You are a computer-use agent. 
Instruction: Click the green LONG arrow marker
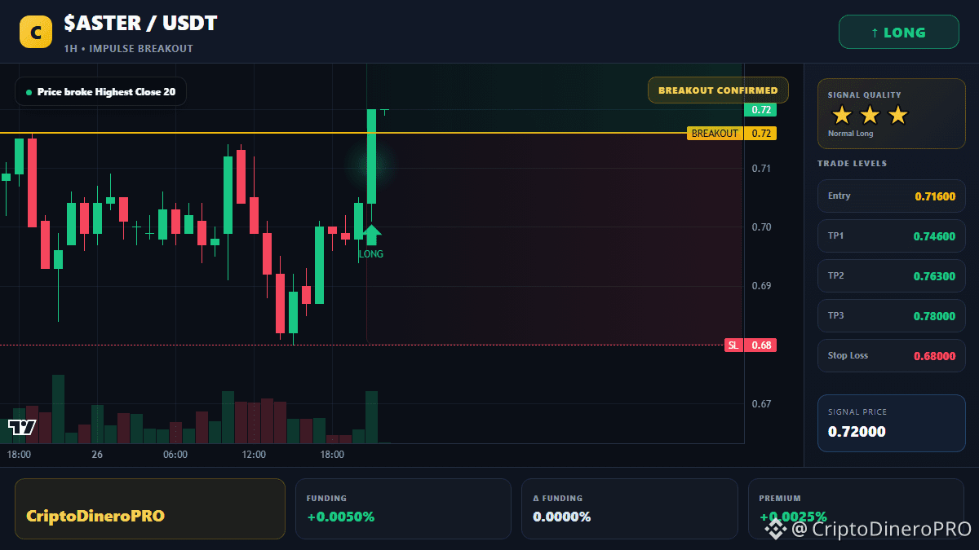tap(371, 235)
